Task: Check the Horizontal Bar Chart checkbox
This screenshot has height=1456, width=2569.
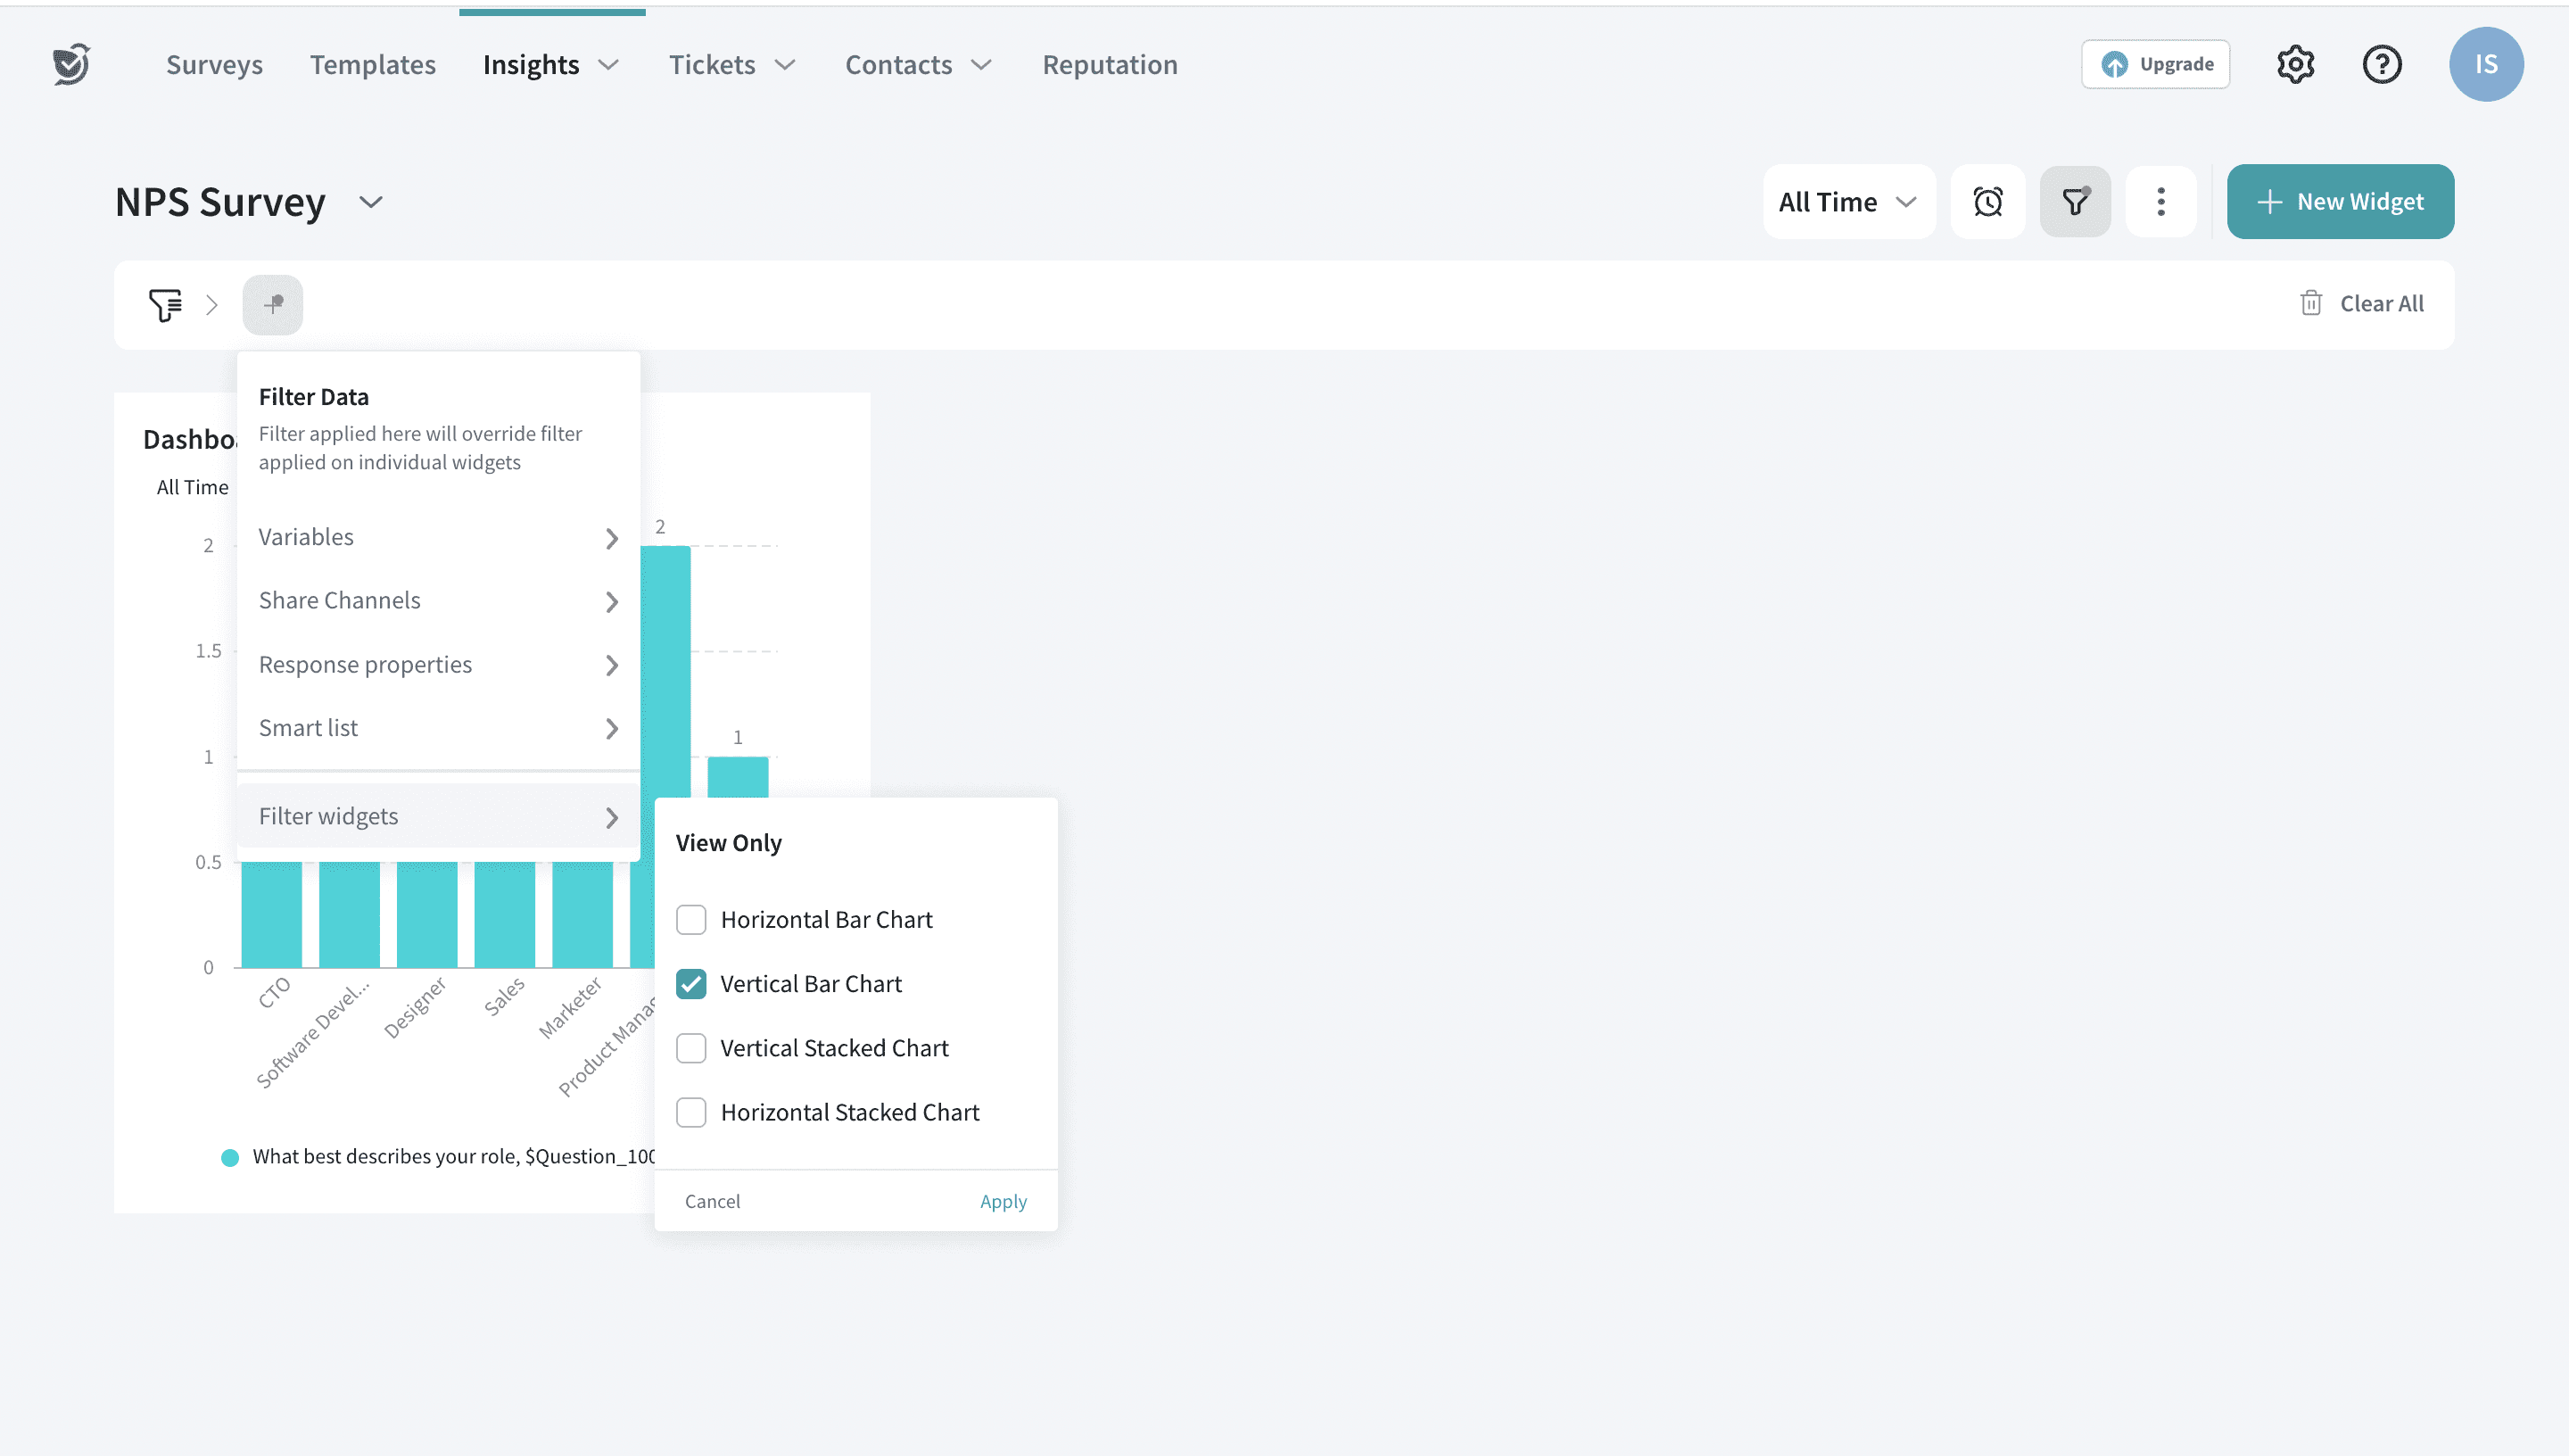Action: [690, 919]
